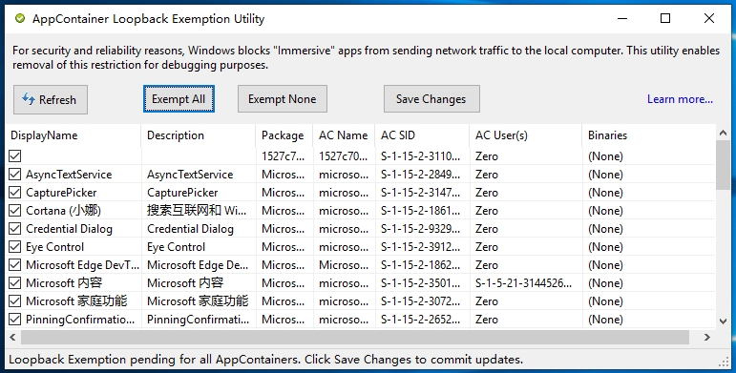Toggle the CapturePicker checkbox

[15, 193]
